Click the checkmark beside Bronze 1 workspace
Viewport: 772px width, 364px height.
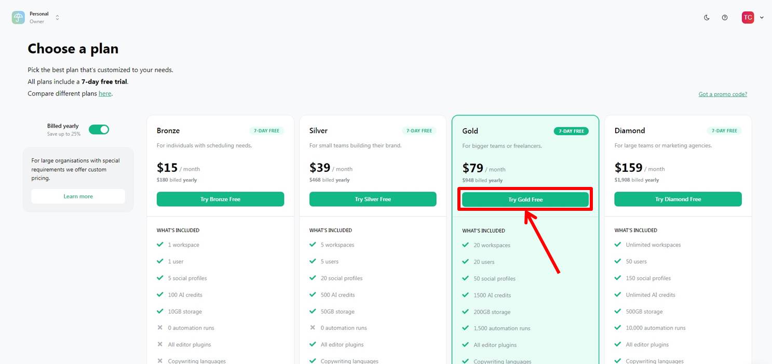tap(160, 245)
